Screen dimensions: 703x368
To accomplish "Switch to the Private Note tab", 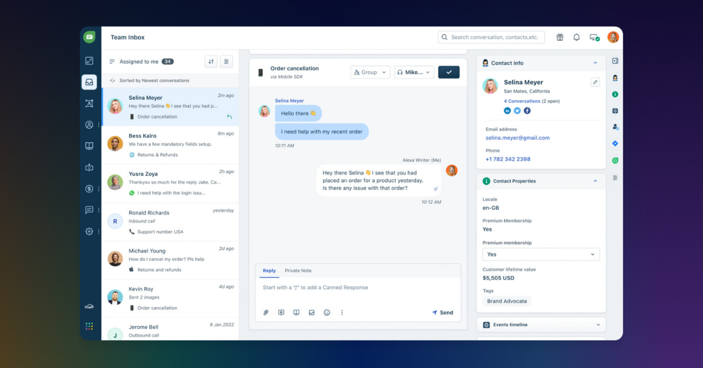I will coord(298,271).
